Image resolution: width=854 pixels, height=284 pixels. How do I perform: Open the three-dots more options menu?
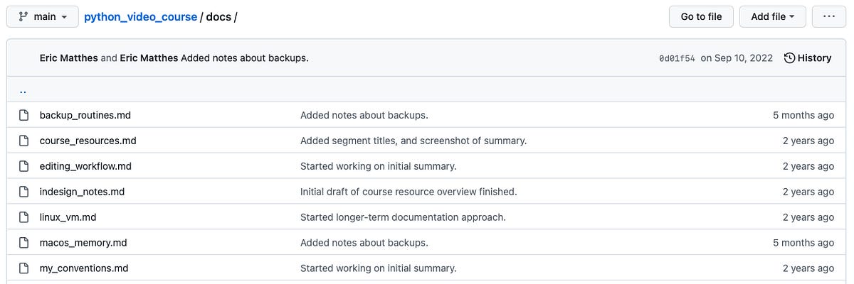[x=828, y=16]
